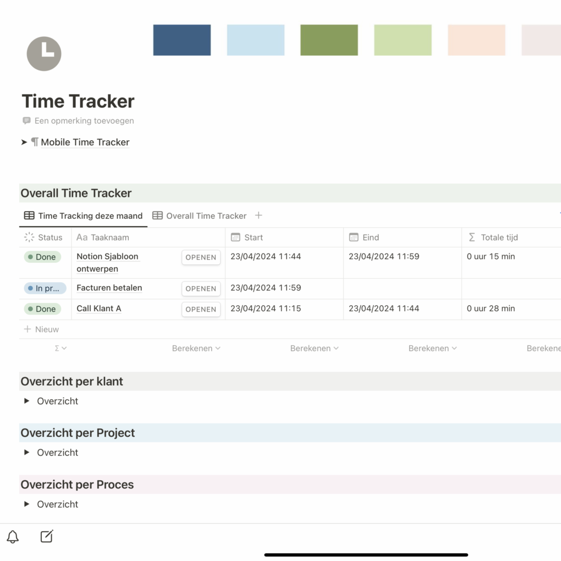The height and width of the screenshot is (561, 561).
Task: Expand Overzicht under Overzicht per klant
Action: click(x=26, y=401)
